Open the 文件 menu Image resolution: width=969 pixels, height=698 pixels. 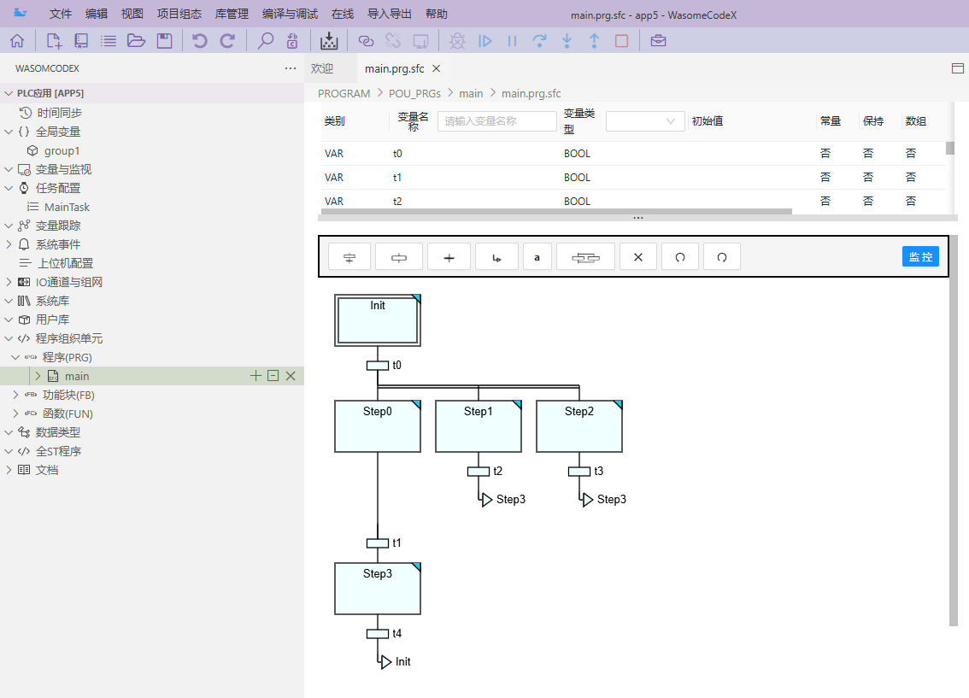pyautogui.click(x=61, y=14)
